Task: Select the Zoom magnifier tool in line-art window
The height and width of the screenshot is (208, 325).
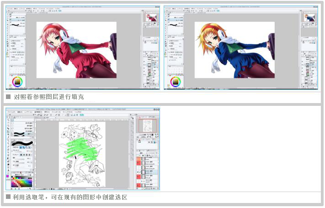Action: coord(8,120)
